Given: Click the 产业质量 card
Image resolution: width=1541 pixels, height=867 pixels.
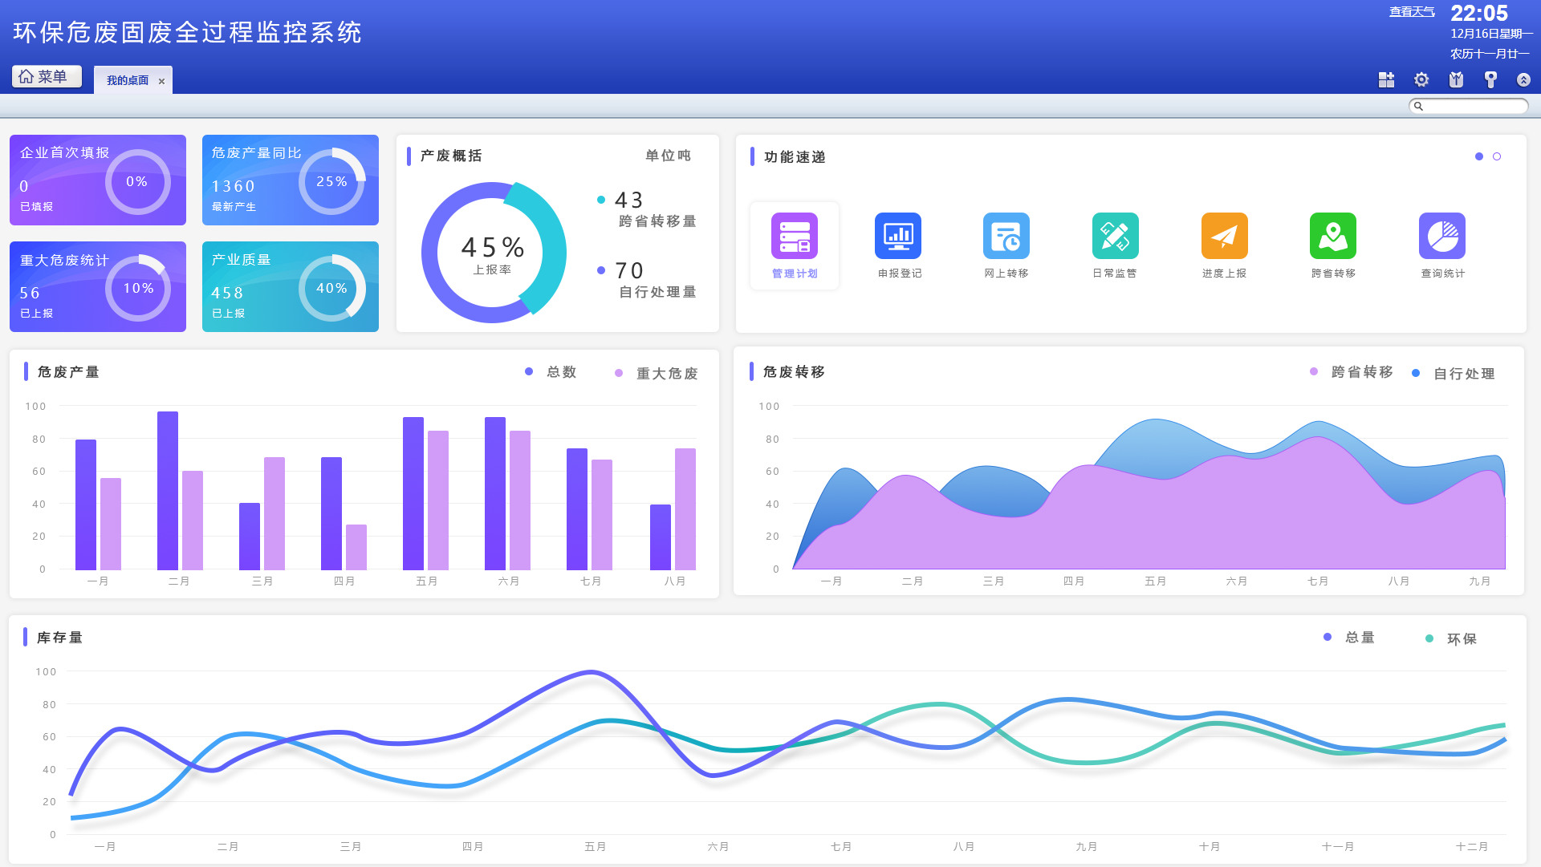Looking at the screenshot, I should (x=291, y=286).
